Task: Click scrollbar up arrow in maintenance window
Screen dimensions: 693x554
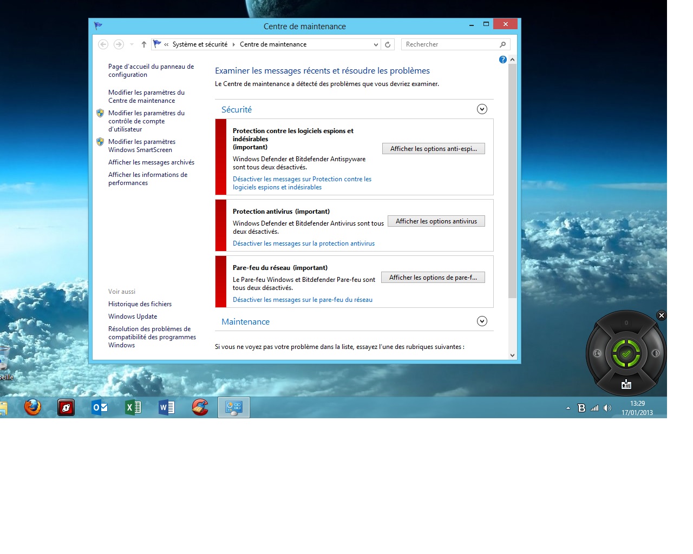Action: point(512,60)
